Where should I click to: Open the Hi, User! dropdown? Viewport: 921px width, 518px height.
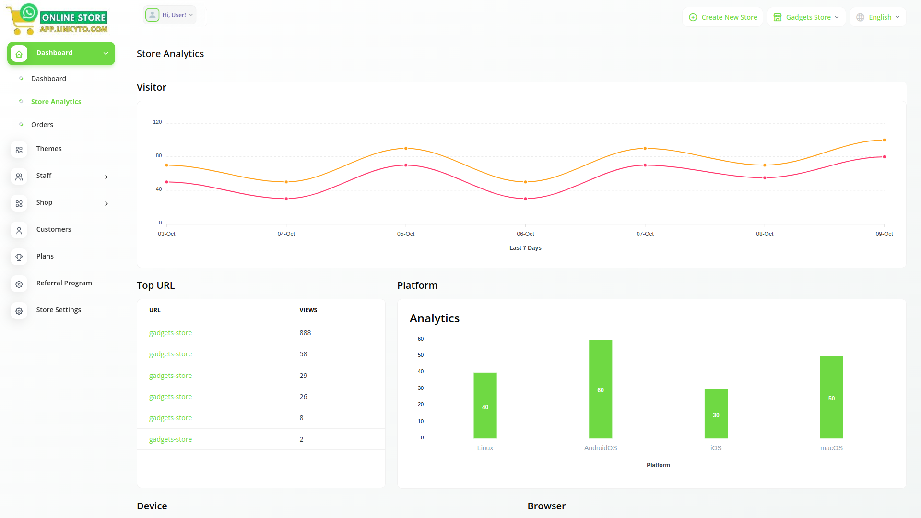click(x=175, y=15)
